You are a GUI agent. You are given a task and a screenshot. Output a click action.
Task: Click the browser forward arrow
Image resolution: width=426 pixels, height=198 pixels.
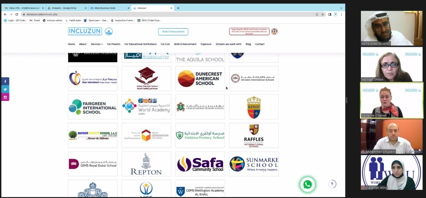coord(11,14)
